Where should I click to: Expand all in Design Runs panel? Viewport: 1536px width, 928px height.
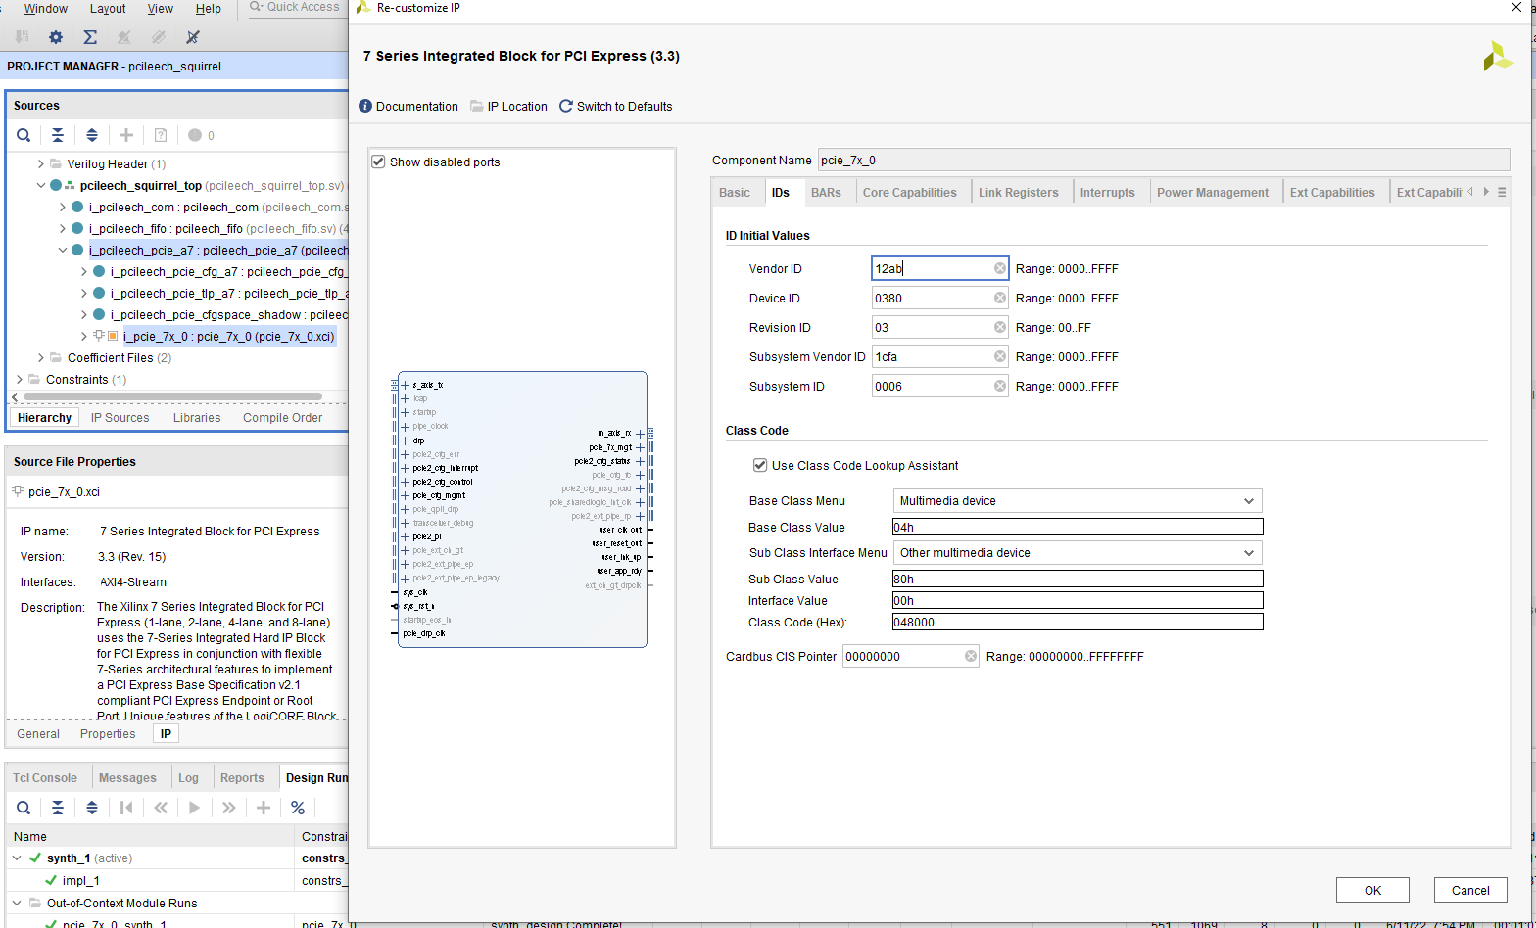coord(92,808)
